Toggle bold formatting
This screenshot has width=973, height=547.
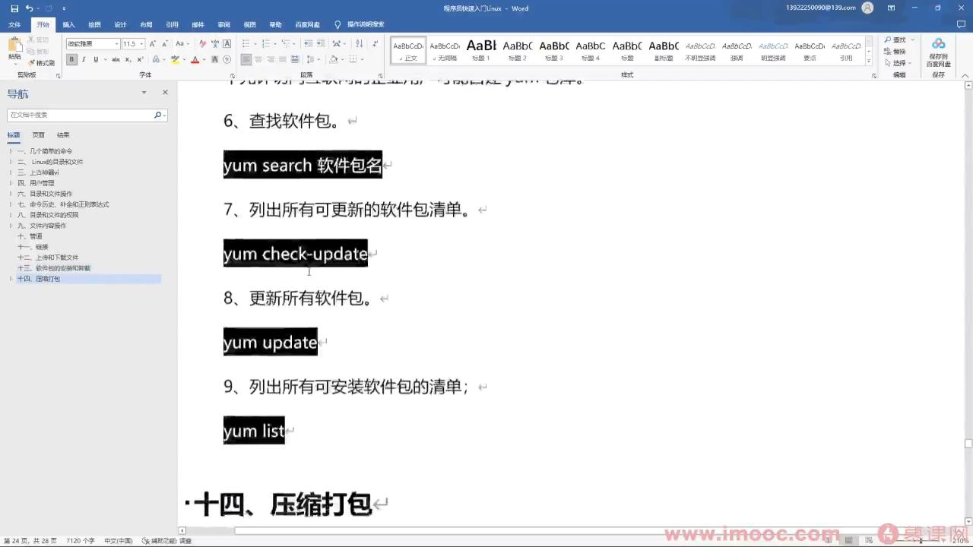pos(71,59)
